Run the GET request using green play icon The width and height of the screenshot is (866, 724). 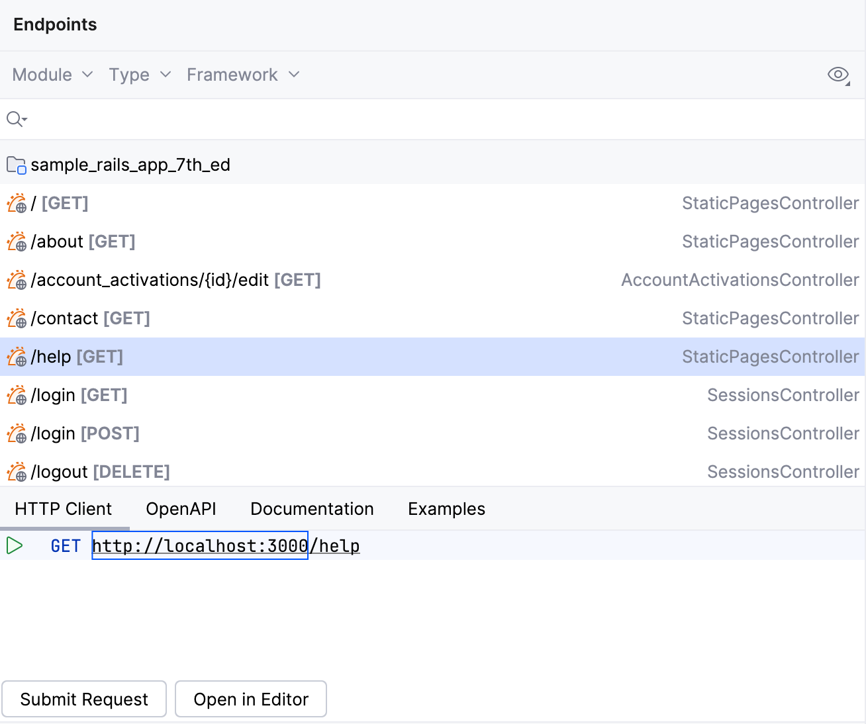(14, 545)
